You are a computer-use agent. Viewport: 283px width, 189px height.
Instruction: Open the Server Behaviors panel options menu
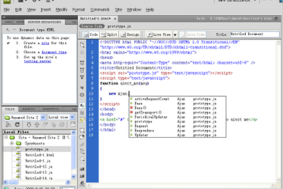[x=74, y=22]
